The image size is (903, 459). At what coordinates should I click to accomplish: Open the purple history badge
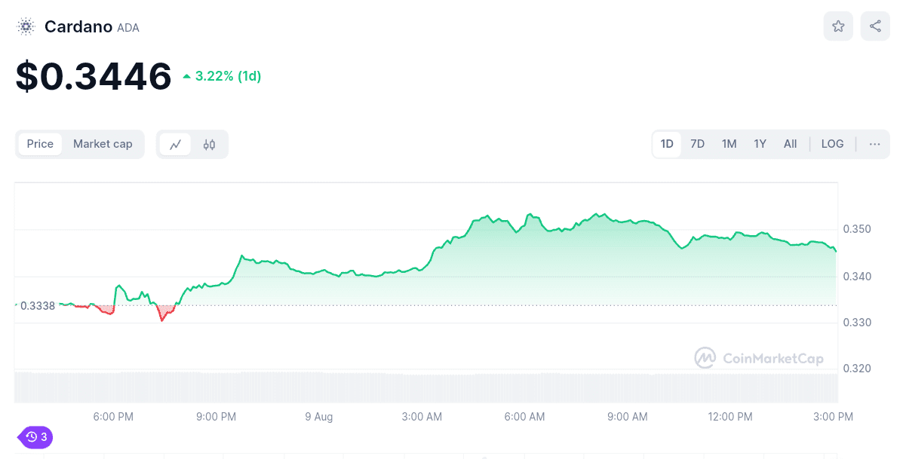tap(35, 436)
